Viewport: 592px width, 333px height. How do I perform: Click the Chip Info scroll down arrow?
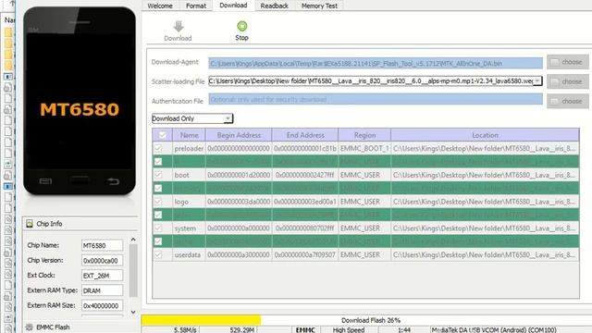[x=133, y=313]
